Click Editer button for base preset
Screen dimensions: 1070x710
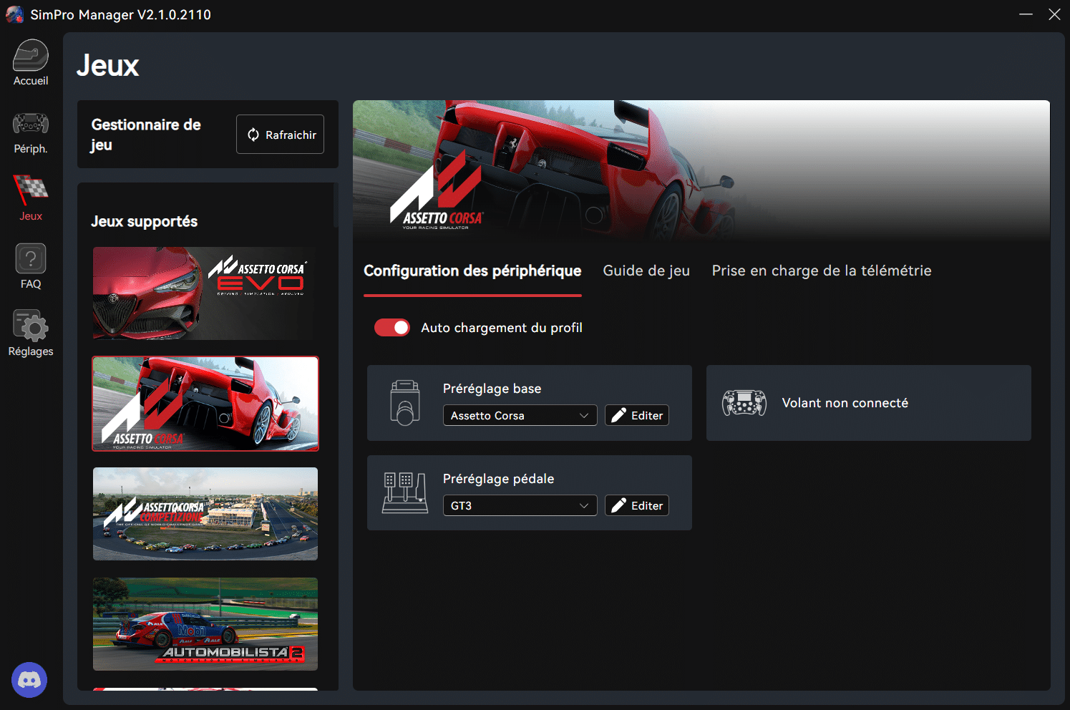[x=637, y=415]
